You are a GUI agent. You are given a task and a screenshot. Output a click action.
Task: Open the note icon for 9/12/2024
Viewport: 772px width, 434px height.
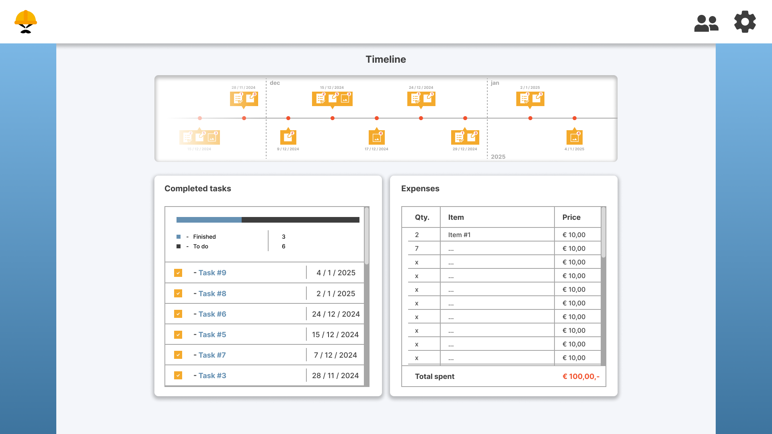point(288,137)
